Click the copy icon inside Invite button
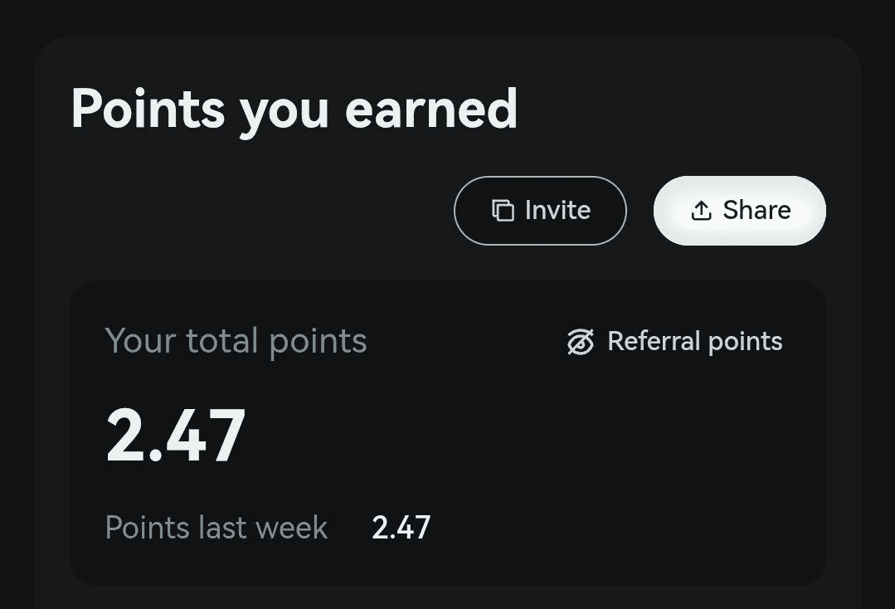The width and height of the screenshot is (895, 609). pos(503,211)
